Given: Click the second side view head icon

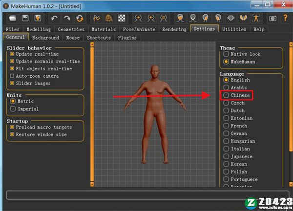Looking at the screenshot, I should click(218, 18).
